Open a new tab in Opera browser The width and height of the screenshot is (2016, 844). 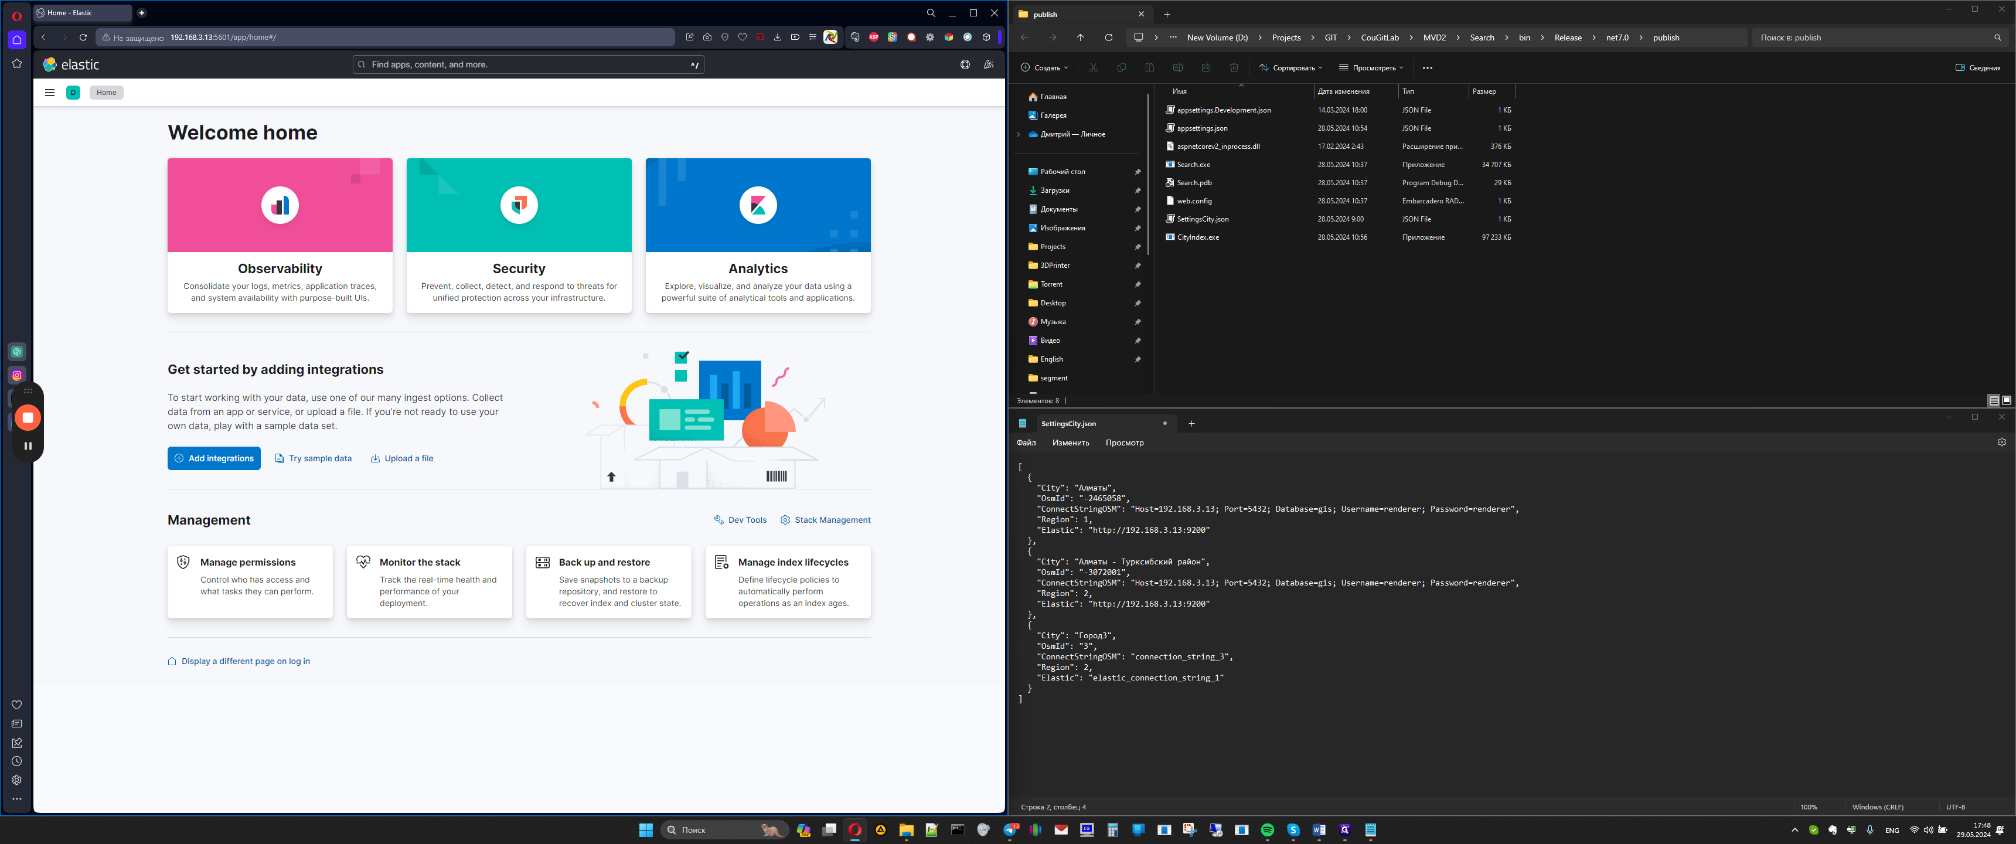tap(142, 12)
